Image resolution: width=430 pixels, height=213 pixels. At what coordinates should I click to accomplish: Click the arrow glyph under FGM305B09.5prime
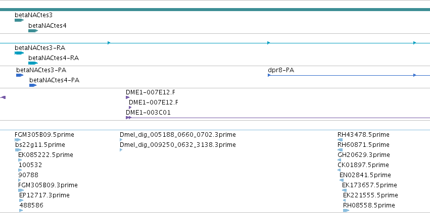[x=18, y=140]
